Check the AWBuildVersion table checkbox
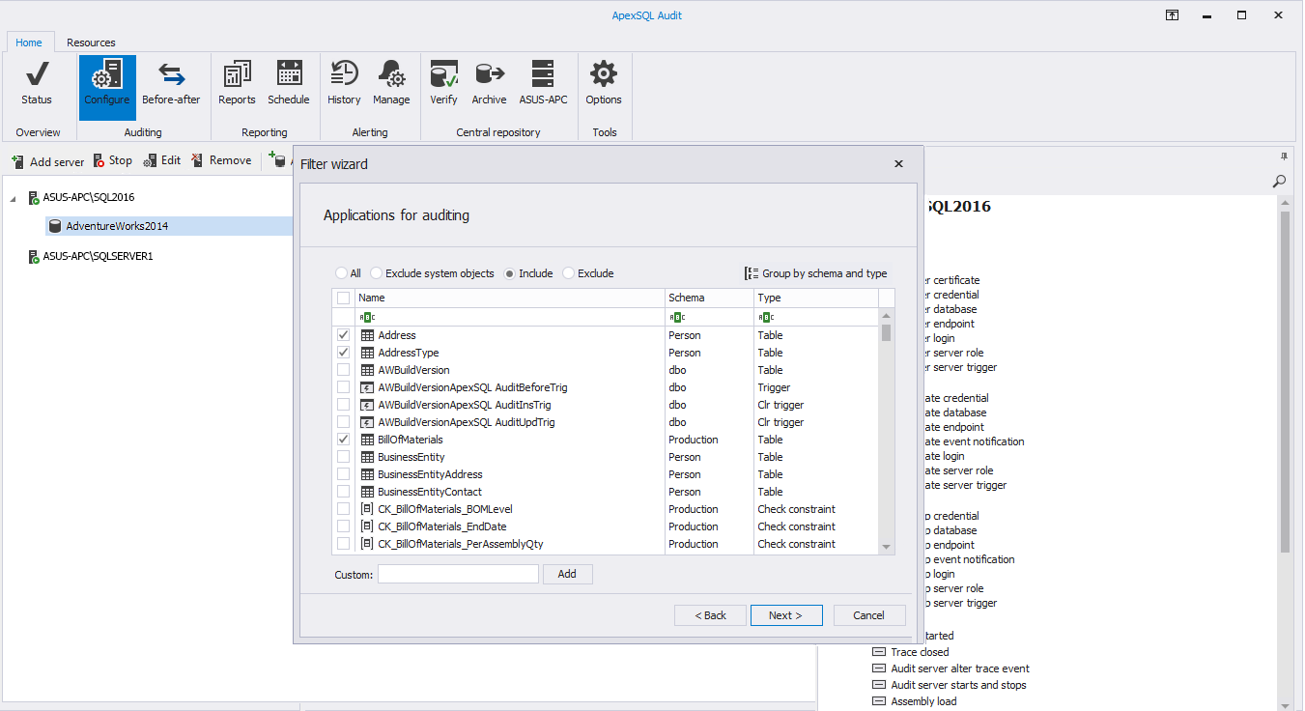The height and width of the screenshot is (711, 1305). click(x=343, y=370)
